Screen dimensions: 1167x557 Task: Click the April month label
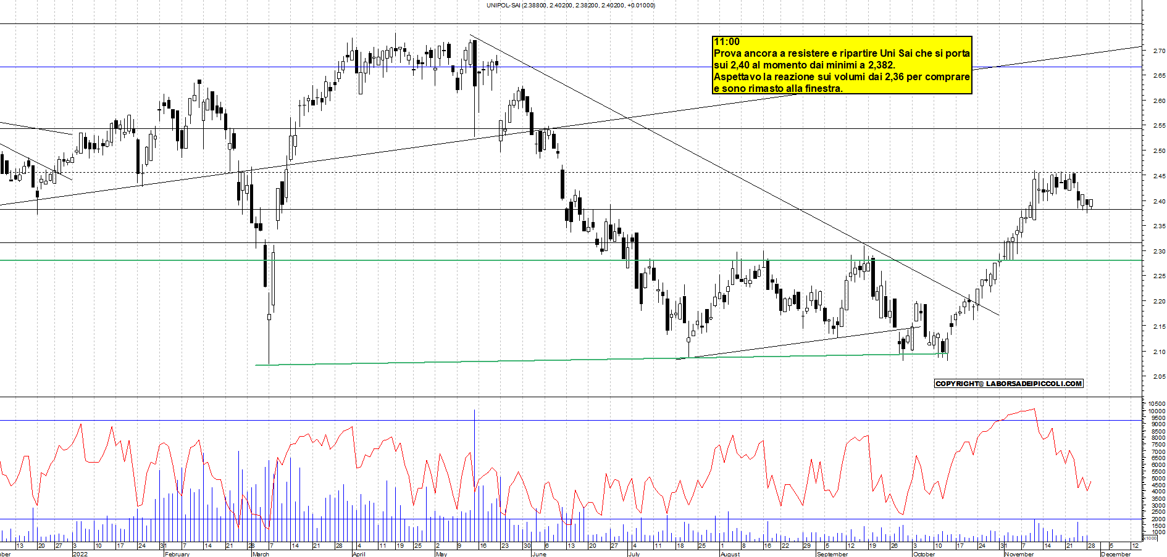pyautogui.click(x=359, y=554)
